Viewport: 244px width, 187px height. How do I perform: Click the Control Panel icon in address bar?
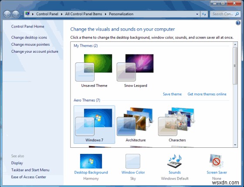point(27,14)
